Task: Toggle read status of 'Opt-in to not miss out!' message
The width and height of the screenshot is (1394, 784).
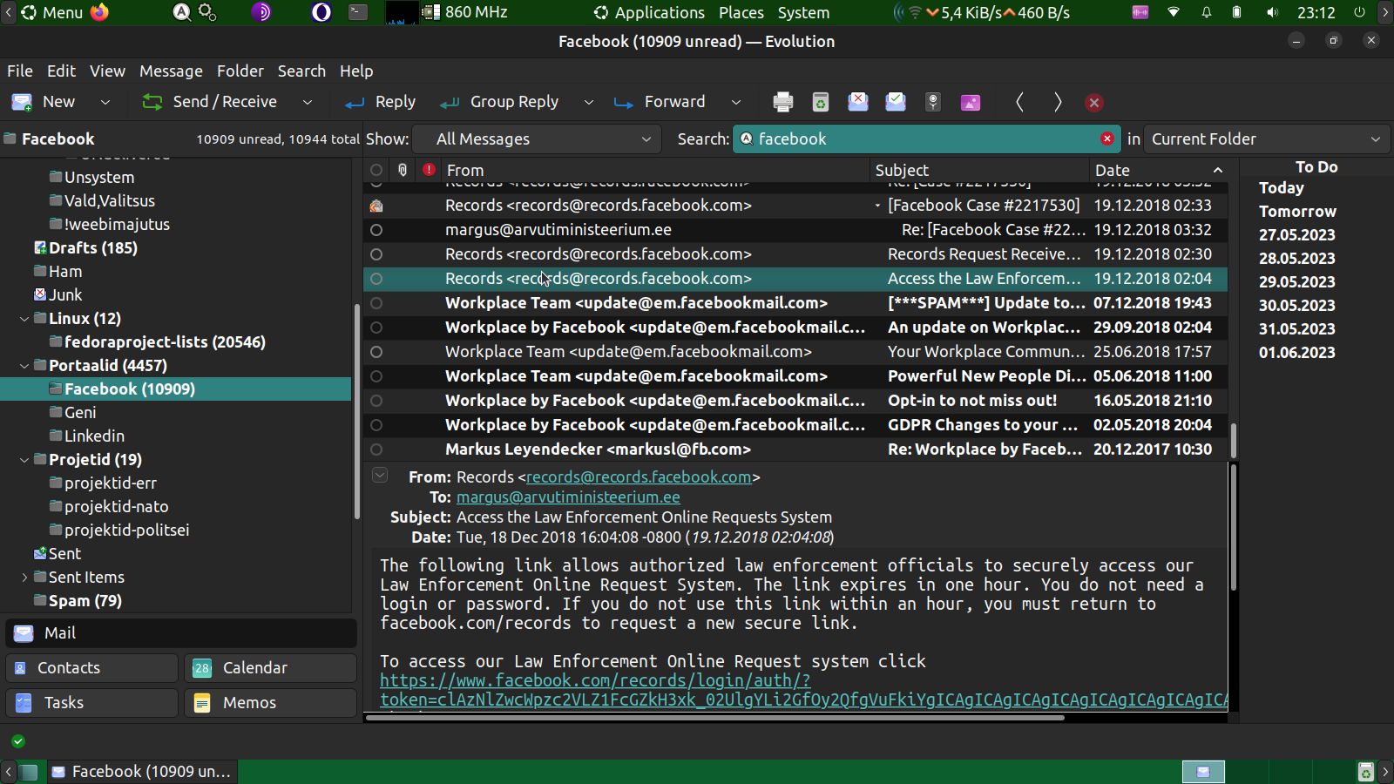Action: pos(376,401)
